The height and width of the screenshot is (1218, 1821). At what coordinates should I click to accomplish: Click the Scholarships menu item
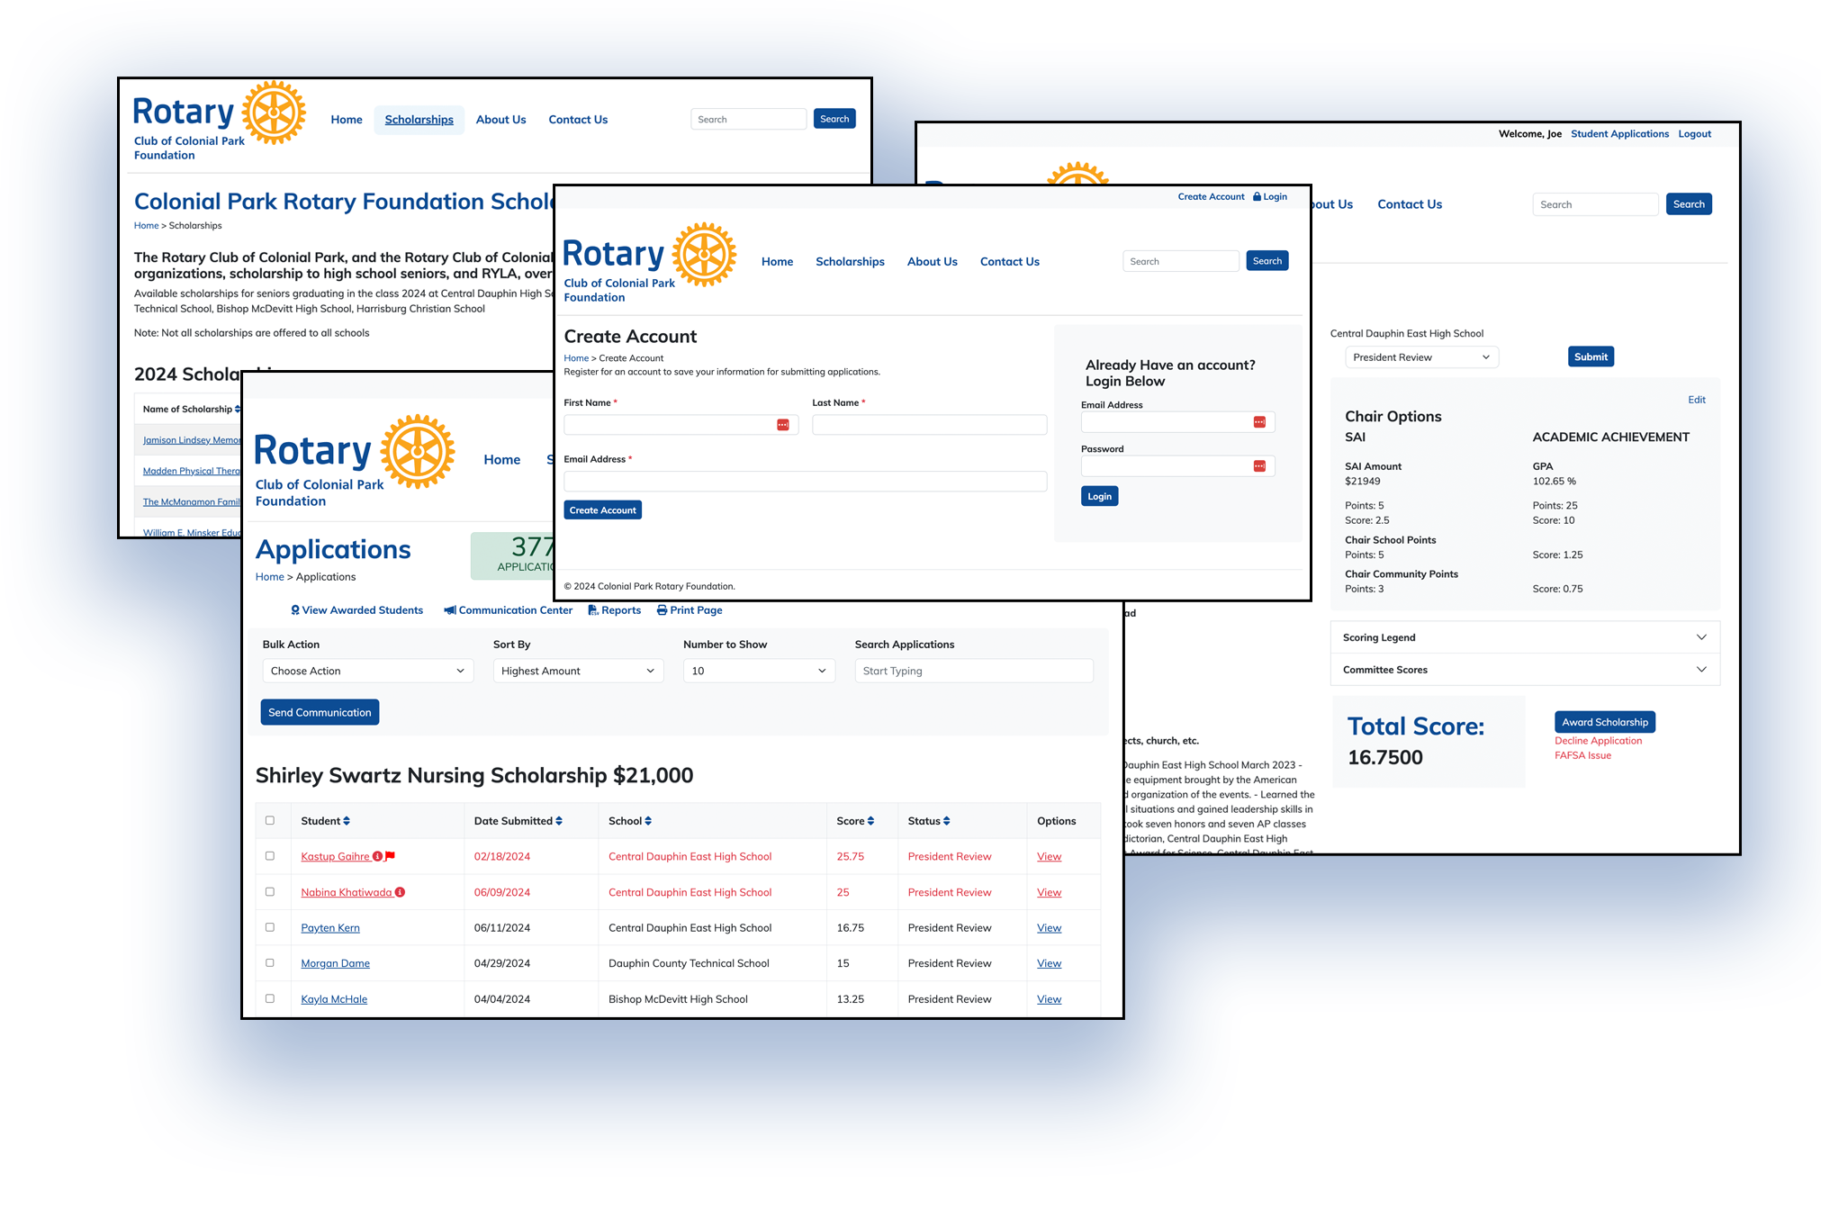pyautogui.click(x=417, y=120)
